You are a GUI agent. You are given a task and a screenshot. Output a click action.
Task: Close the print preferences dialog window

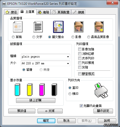[112, 3]
